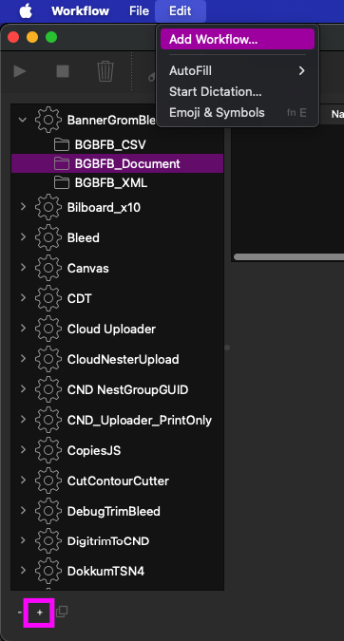The width and height of the screenshot is (344, 641).
Task: Expand the Bilboard_x10 workflow
Action: pos(23,207)
